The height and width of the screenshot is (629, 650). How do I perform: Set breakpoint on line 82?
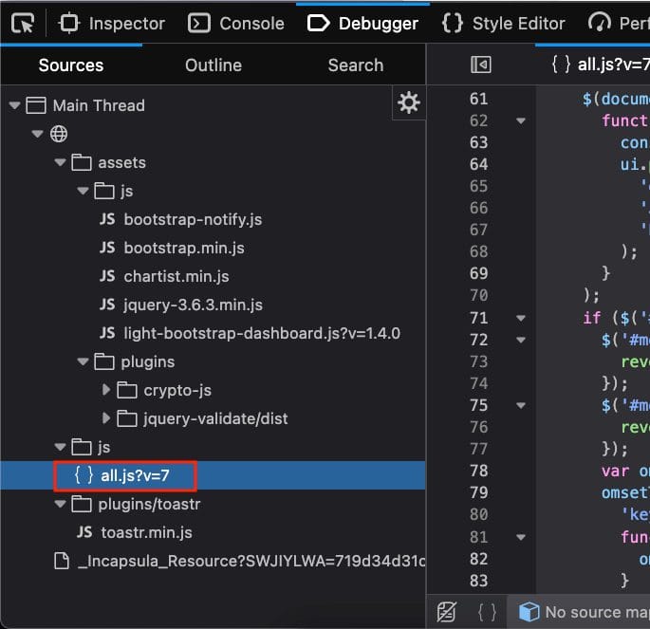click(x=479, y=559)
